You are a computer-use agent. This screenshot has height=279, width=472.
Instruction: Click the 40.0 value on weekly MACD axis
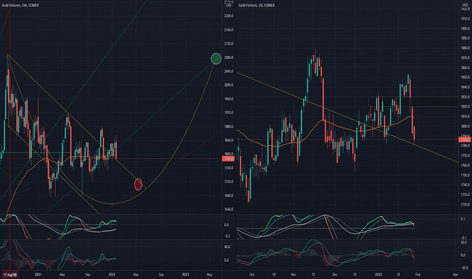point(227,247)
